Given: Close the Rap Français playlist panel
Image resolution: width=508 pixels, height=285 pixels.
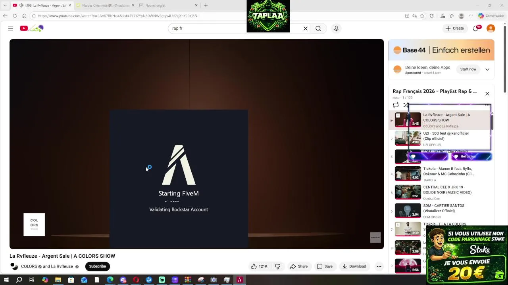Looking at the screenshot, I should click(x=487, y=94).
